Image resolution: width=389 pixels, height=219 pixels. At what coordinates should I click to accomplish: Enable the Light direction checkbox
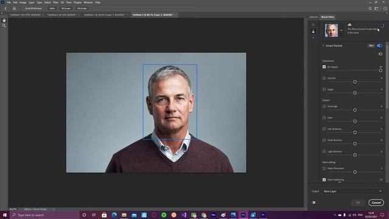pyautogui.click(x=324, y=151)
